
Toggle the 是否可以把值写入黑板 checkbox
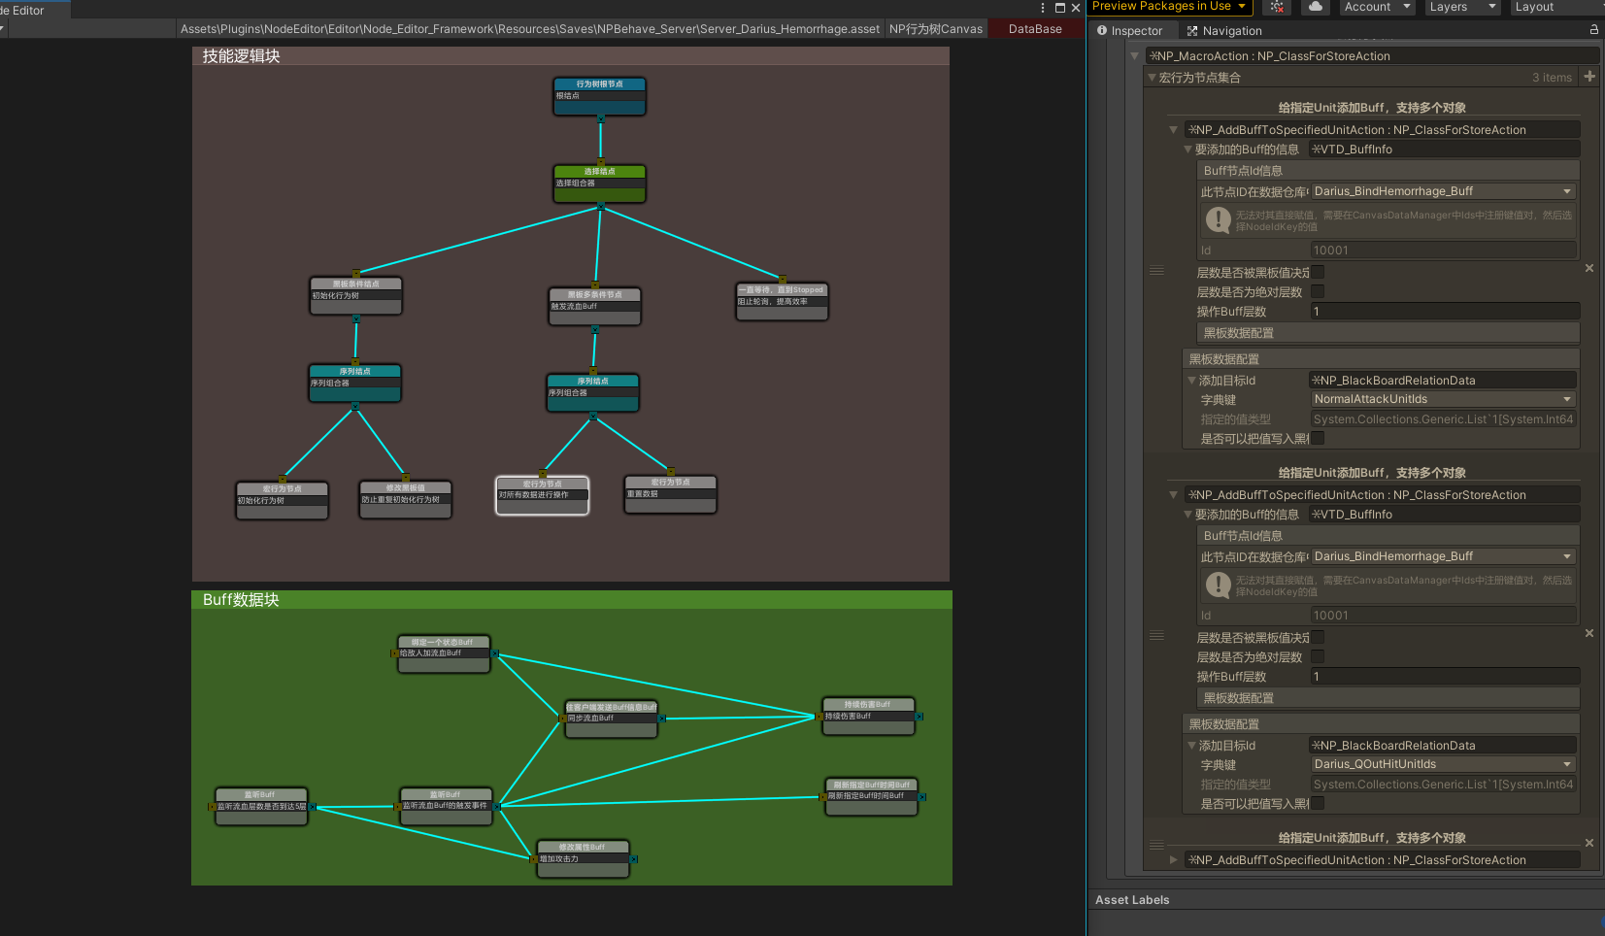[1319, 438]
